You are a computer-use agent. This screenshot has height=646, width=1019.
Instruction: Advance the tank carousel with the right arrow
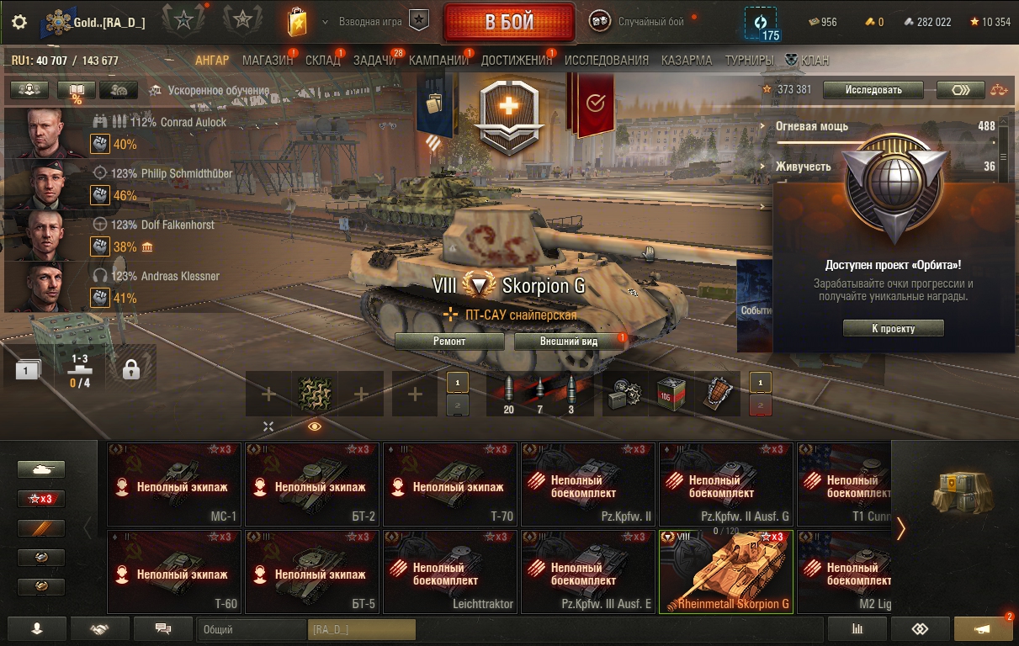click(901, 528)
